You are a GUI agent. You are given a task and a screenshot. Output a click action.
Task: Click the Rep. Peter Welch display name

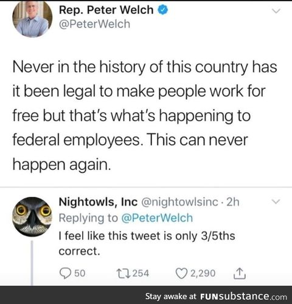point(106,10)
